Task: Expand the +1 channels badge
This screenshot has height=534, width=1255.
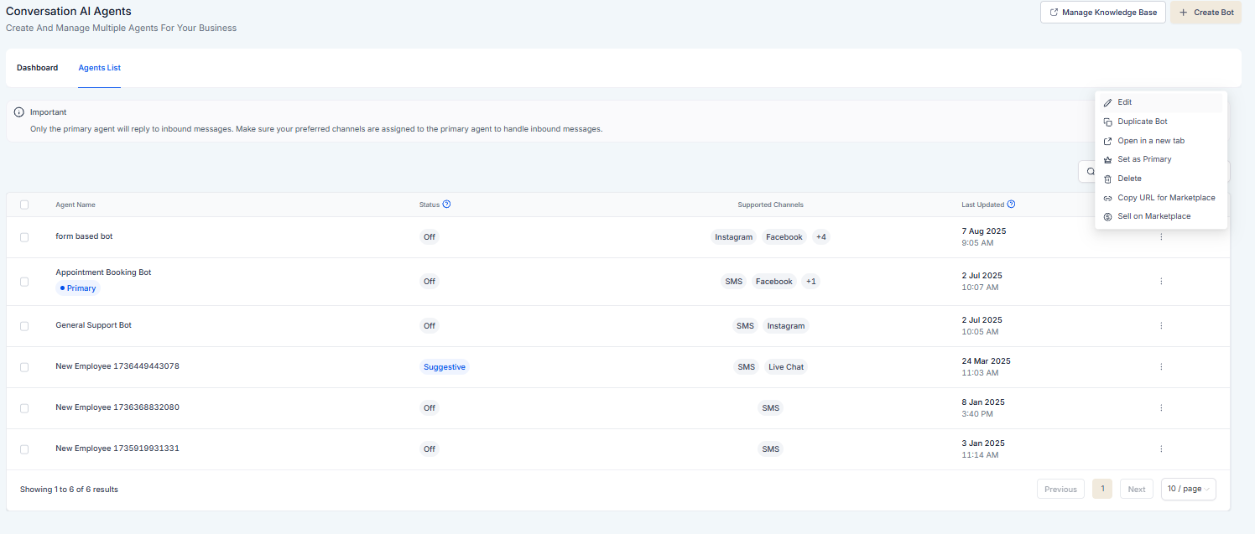Action: click(x=810, y=282)
